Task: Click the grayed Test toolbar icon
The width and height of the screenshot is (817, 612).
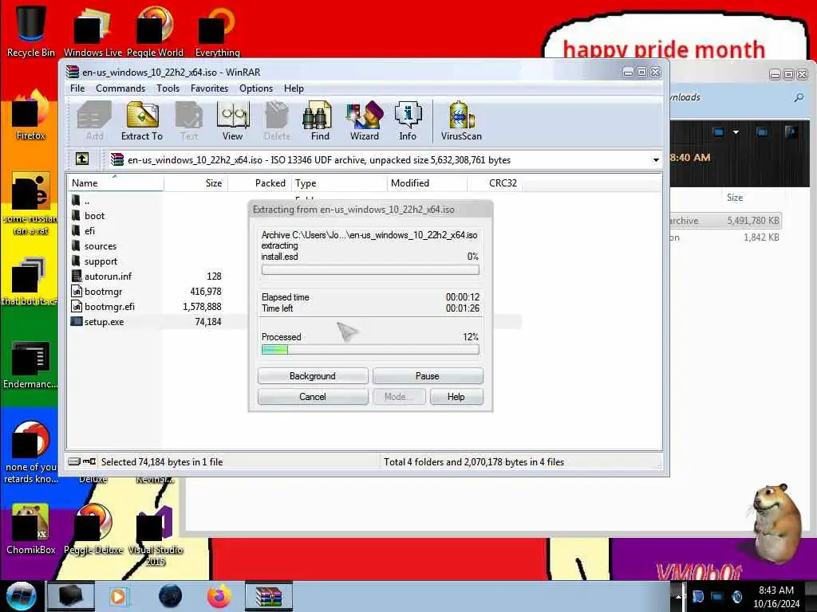Action: 188,121
